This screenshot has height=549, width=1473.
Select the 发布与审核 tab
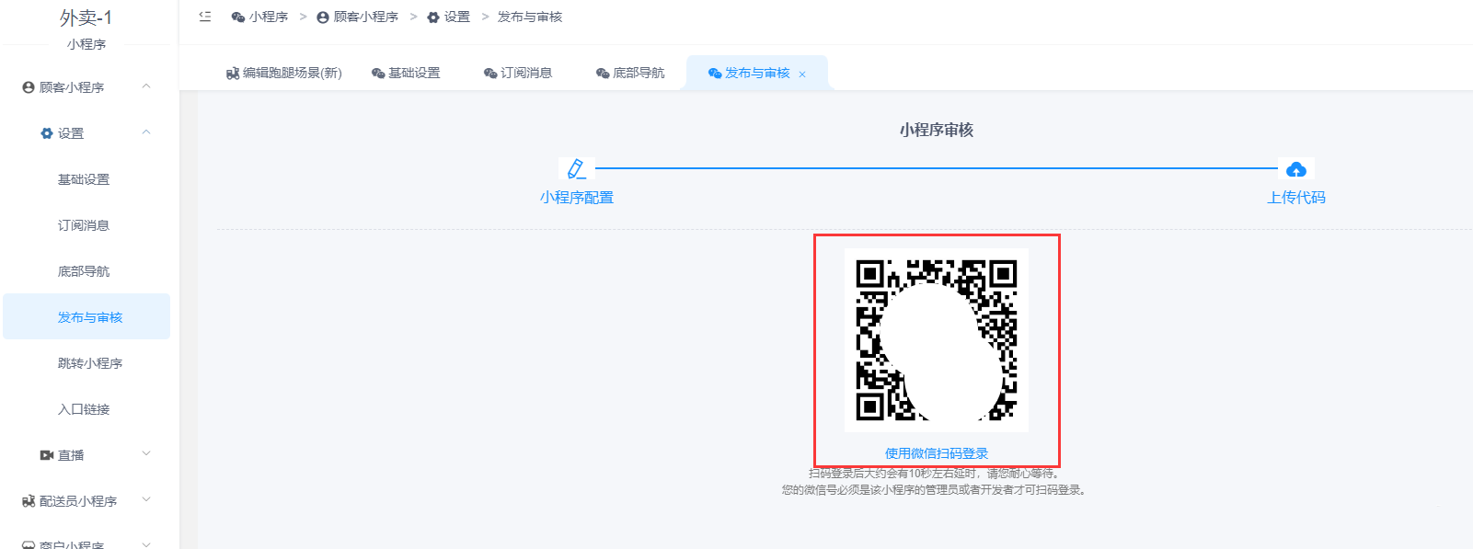click(757, 74)
